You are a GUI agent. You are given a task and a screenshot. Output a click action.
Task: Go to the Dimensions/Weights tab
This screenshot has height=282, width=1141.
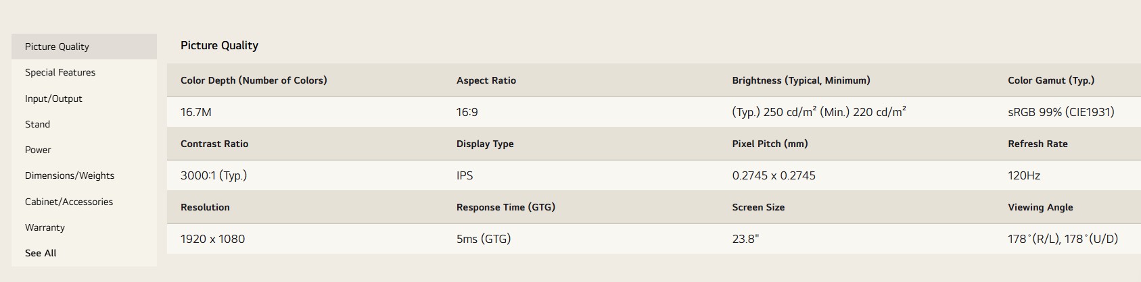point(70,175)
